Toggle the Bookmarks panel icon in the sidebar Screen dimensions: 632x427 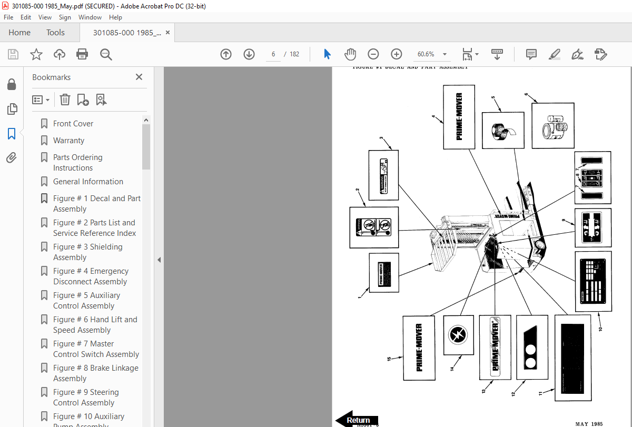pos(12,133)
